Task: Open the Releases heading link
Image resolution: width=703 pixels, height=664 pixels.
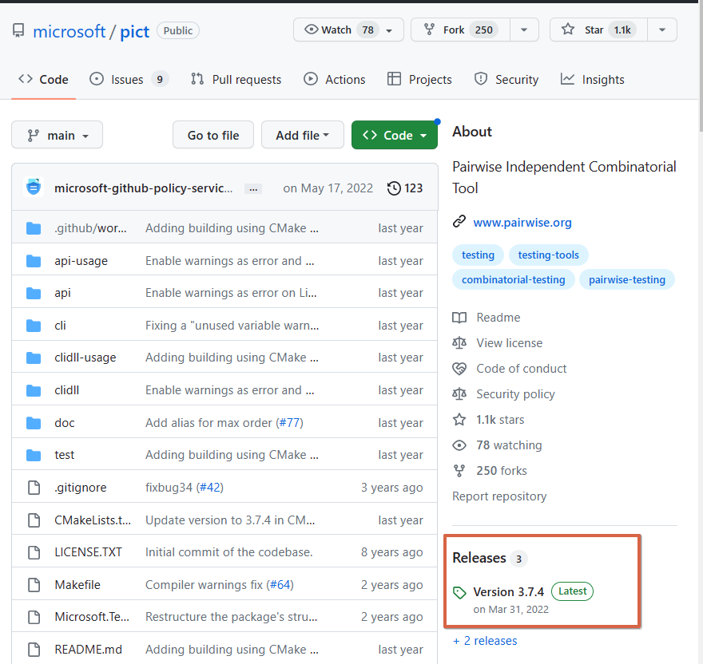Action: (490, 559)
